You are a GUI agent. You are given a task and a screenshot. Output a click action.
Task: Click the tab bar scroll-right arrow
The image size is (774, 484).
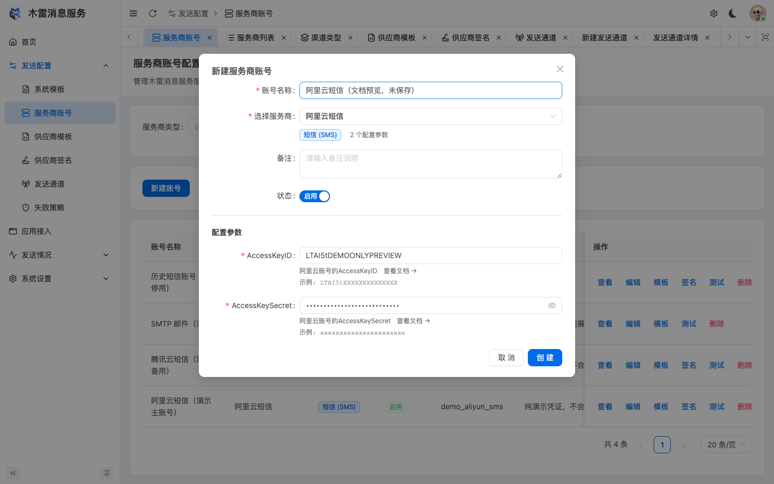click(729, 37)
